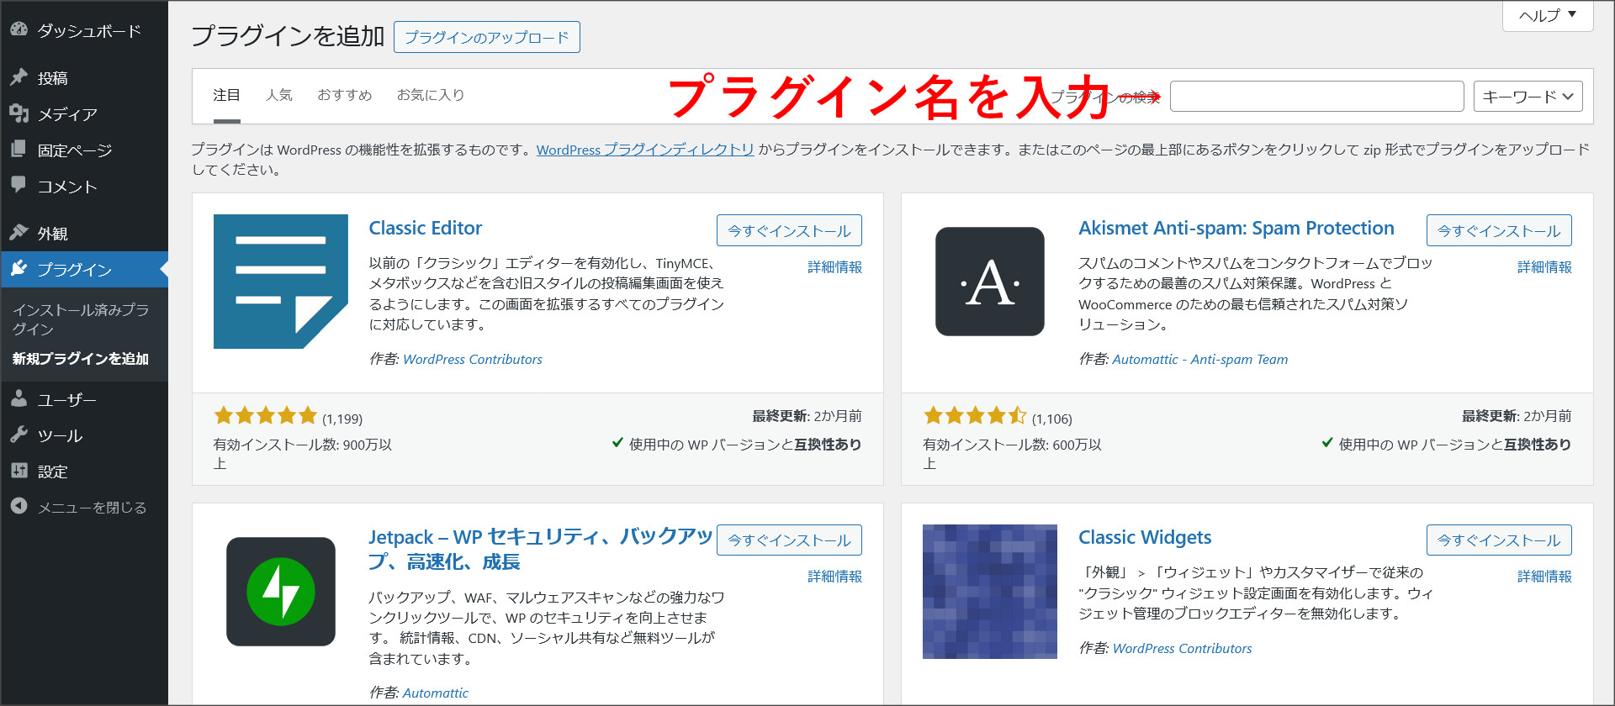Click the collapse menu arrow icon
This screenshot has width=1615, height=706.
tap(19, 506)
